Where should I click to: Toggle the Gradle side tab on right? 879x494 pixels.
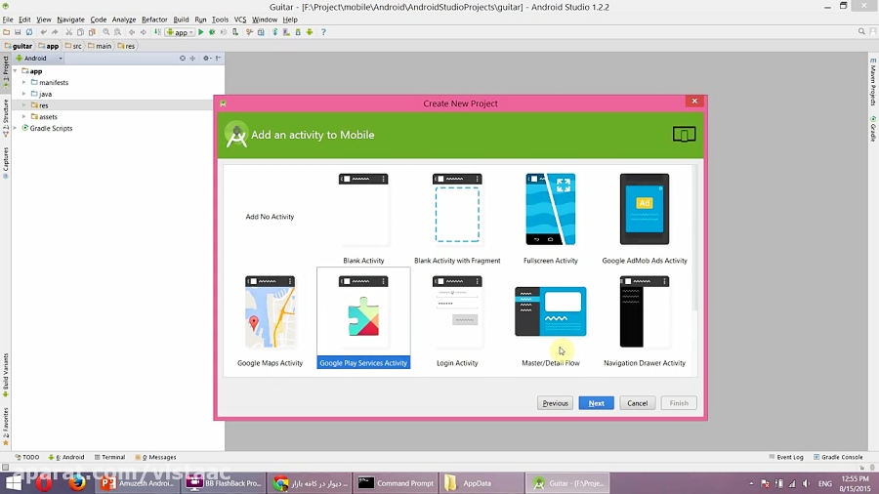pyautogui.click(x=873, y=129)
